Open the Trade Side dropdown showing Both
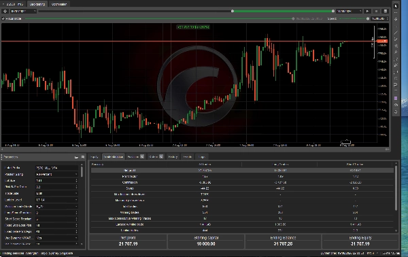The width and height of the screenshot is (408, 257). tap(56, 194)
